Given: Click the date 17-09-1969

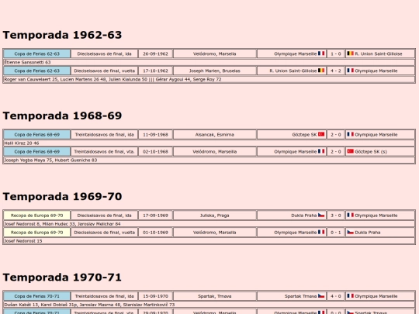Looking at the screenshot, I should [x=155, y=216].
